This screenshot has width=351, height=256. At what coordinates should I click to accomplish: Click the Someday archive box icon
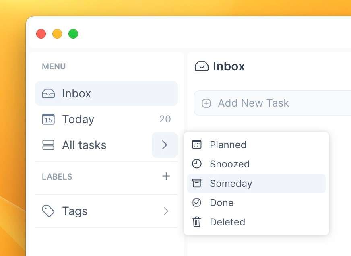[x=197, y=183]
